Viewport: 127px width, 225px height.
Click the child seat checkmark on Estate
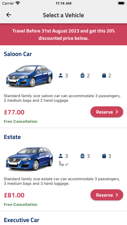coord(67,164)
